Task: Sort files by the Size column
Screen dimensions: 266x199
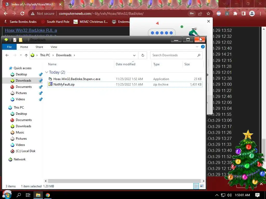Action: [x=187, y=64]
